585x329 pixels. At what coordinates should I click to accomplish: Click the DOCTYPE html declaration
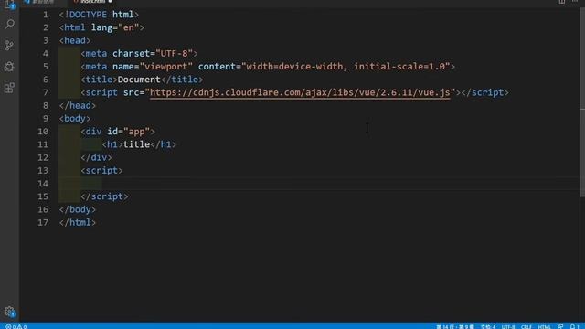click(99, 15)
